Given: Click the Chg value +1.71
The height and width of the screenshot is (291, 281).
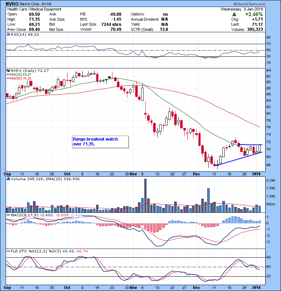Looking at the screenshot, I should tap(257, 19).
